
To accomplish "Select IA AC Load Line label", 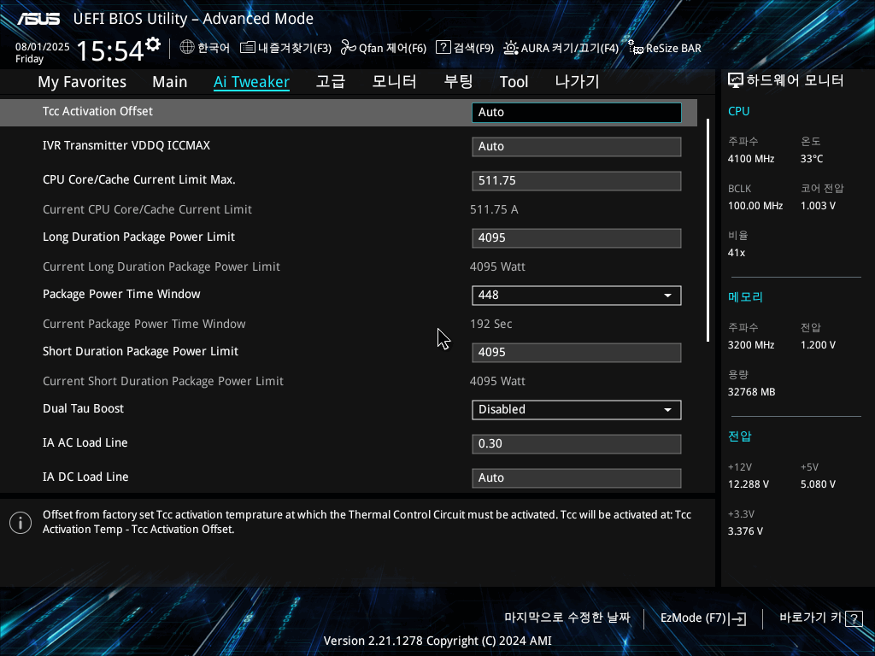I will (x=85, y=442).
